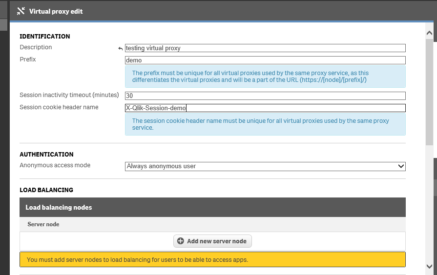The height and width of the screenshot is (275, 437).
Task: Open the Anonymous access mode dropdown
Action: click(265, 166)
